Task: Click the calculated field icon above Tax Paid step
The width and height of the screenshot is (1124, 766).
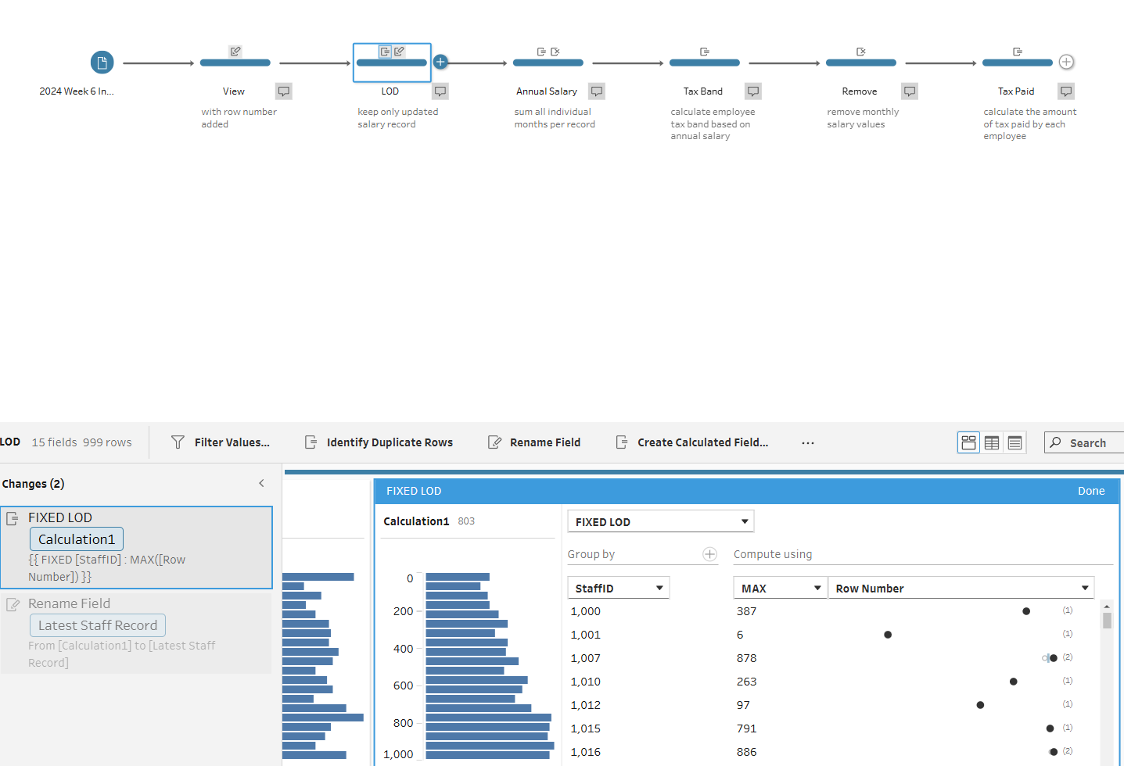Action: 1018,52
